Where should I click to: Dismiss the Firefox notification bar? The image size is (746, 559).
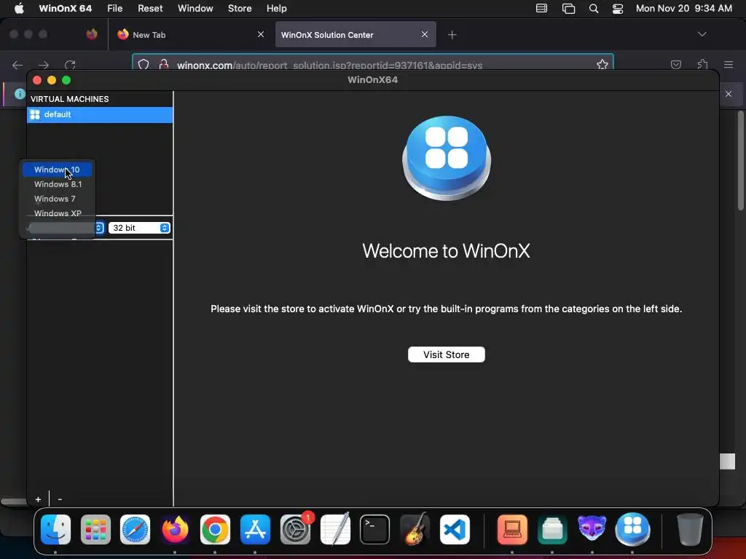(x=729, y=94)
